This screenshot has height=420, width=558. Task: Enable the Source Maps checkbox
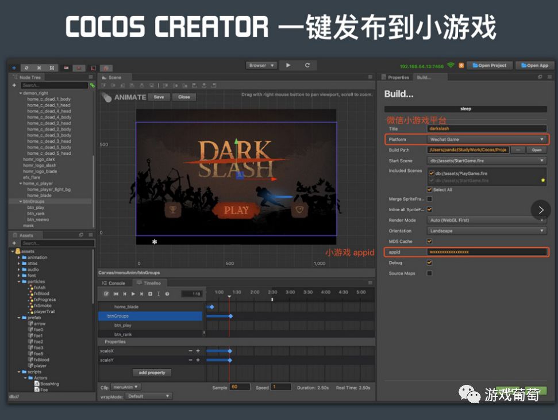[429, 273]
